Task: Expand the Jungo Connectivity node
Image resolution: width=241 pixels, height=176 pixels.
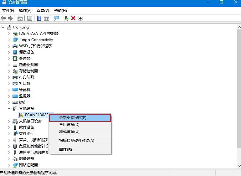Action: click(x=9, y=40)
